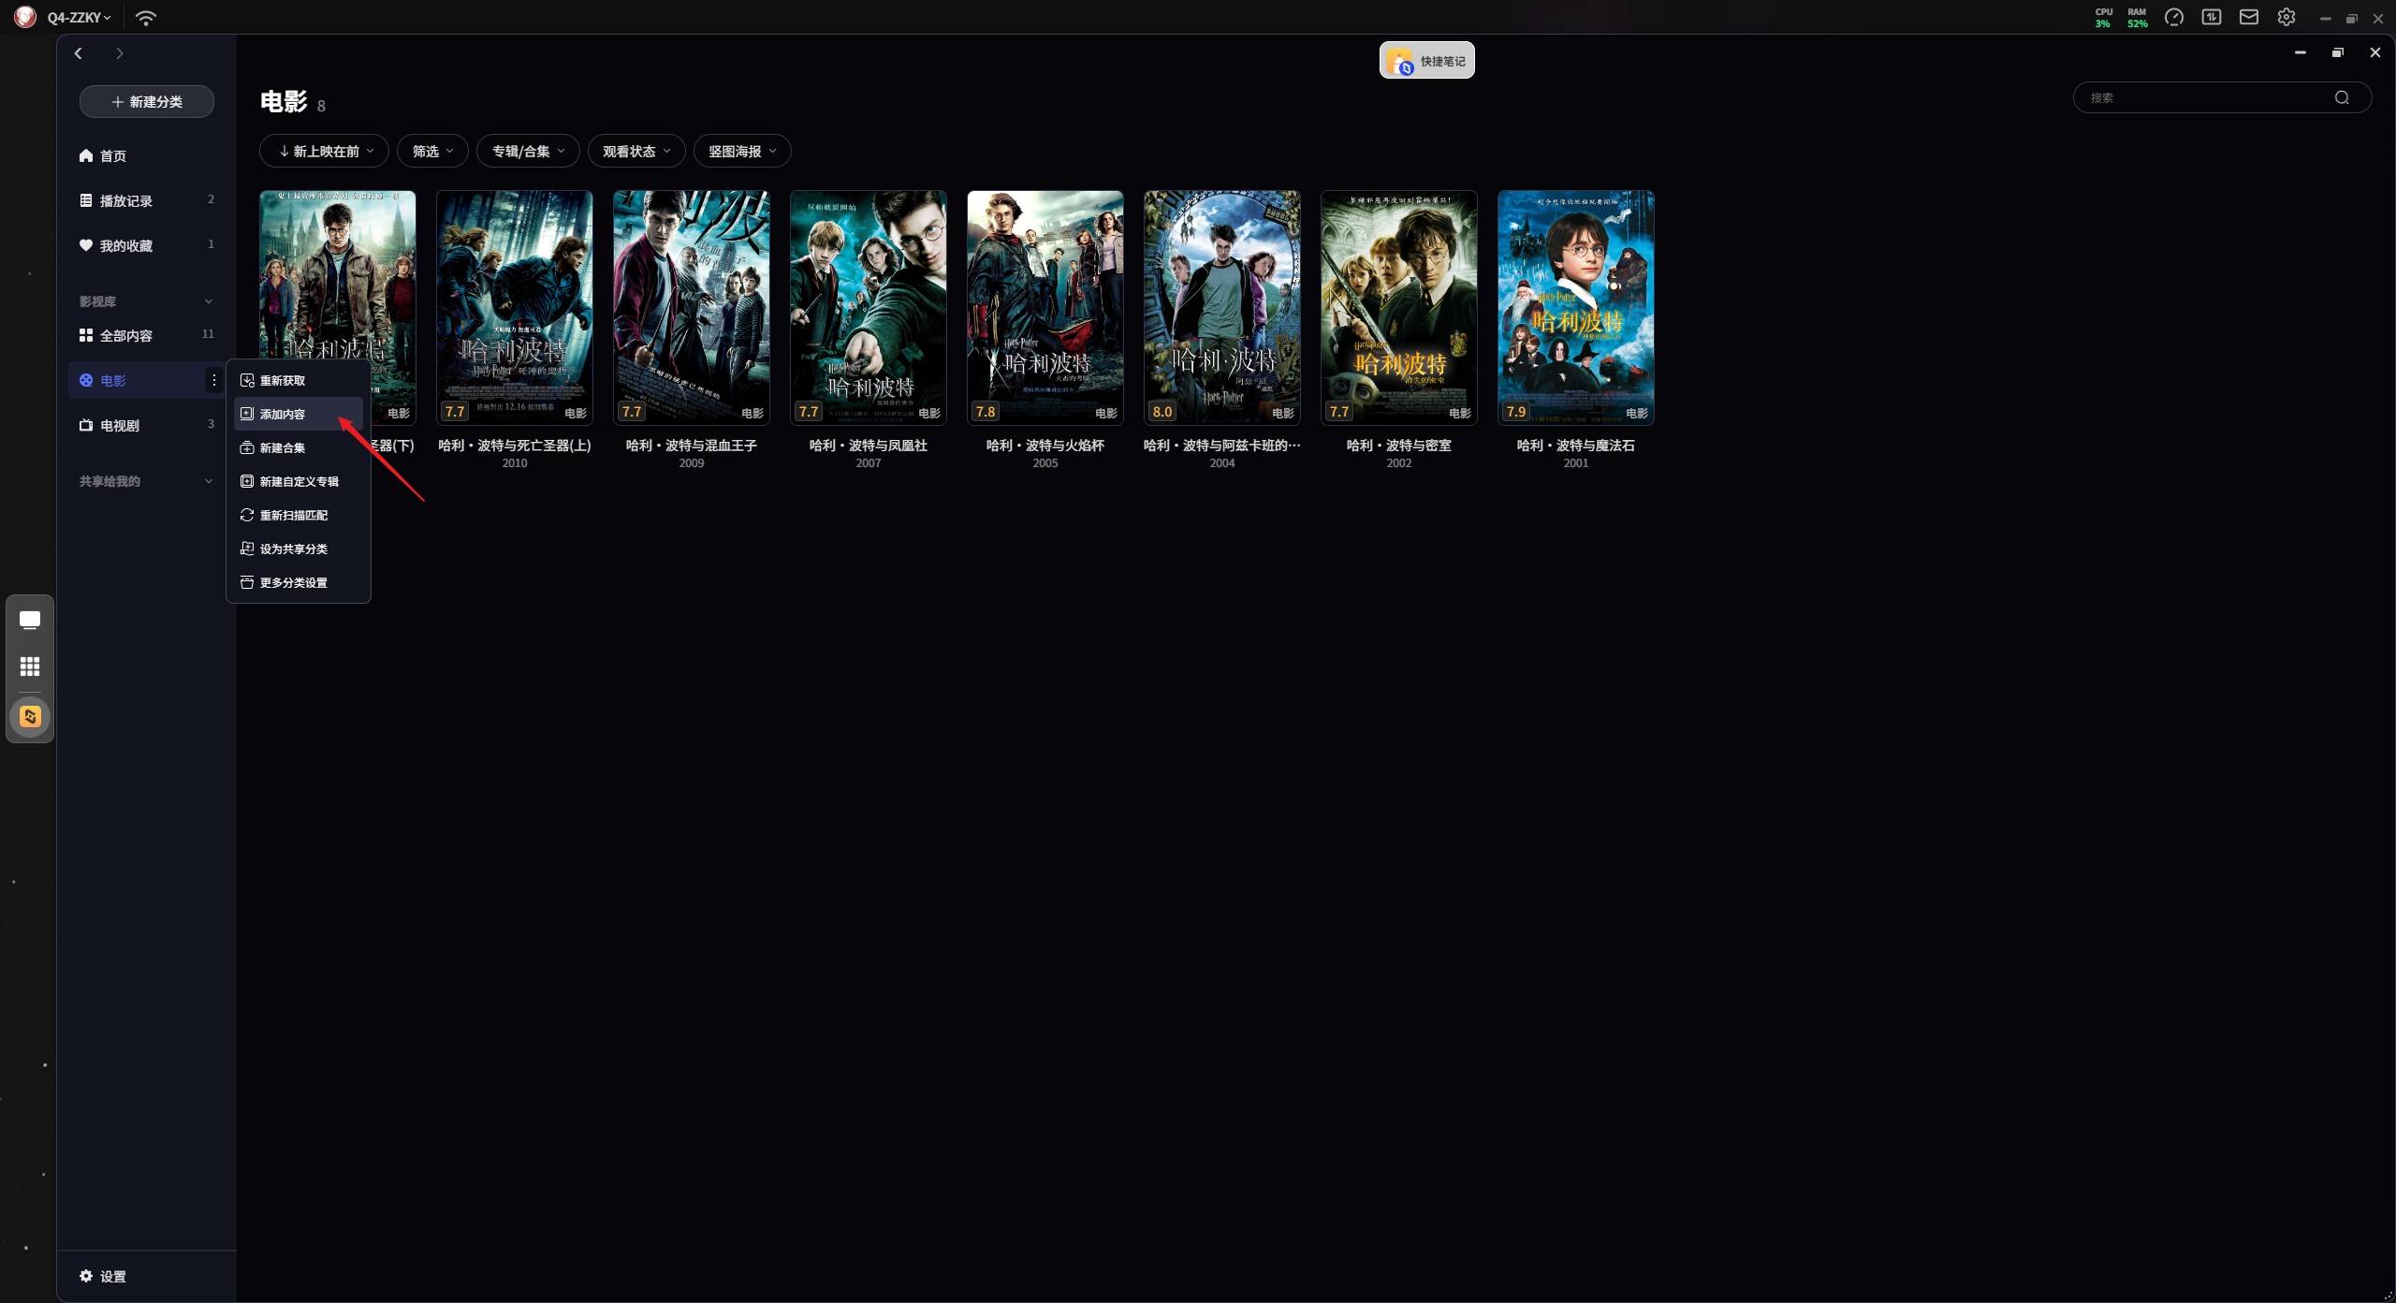The height and width of the screenshot is (1303, 2396).
Task: Open the 哈利·波特与凤凰社 poster
Action: click(868, 308)
